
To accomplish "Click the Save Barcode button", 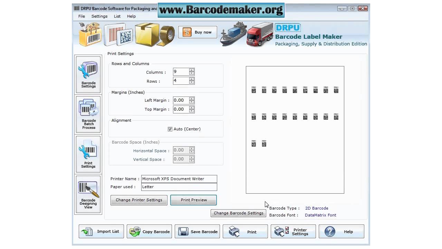I will pos(197,231).
